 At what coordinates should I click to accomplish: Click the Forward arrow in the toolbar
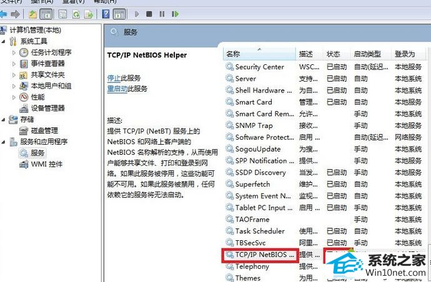pyautogui.click(x=16, y=14)
